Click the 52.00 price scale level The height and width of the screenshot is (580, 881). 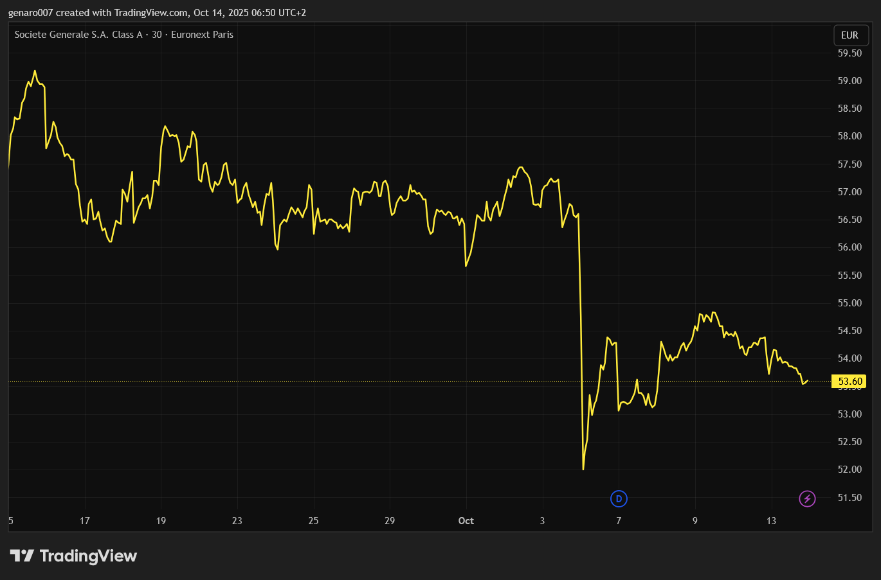(849, 470)
